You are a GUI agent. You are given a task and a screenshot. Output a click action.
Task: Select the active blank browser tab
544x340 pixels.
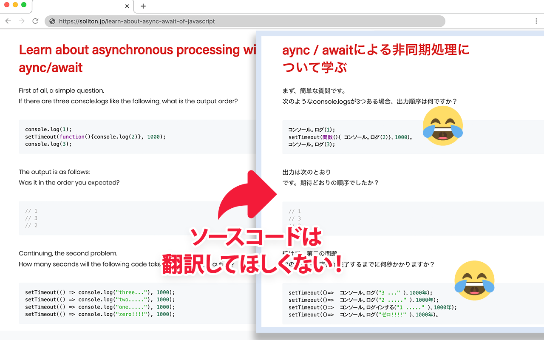click(x=83, y=6)
